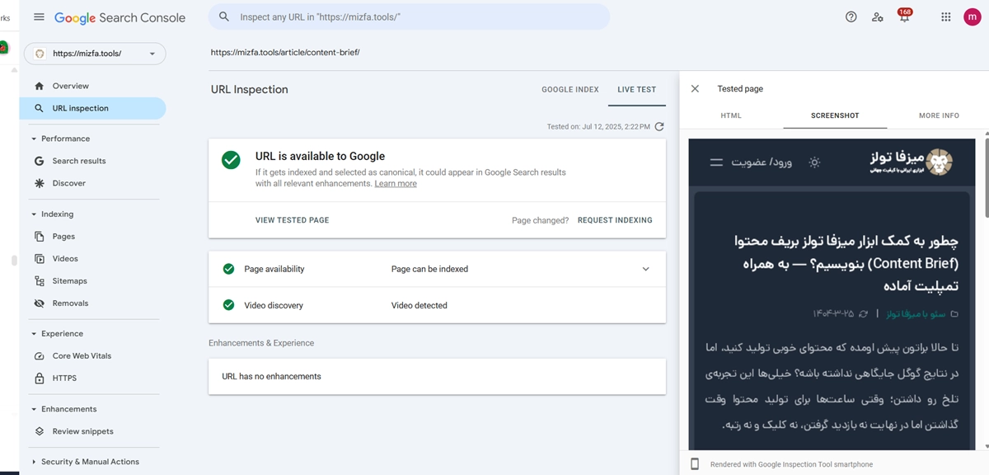Click the HTTPS lock icon

click(x=39, y=379)
